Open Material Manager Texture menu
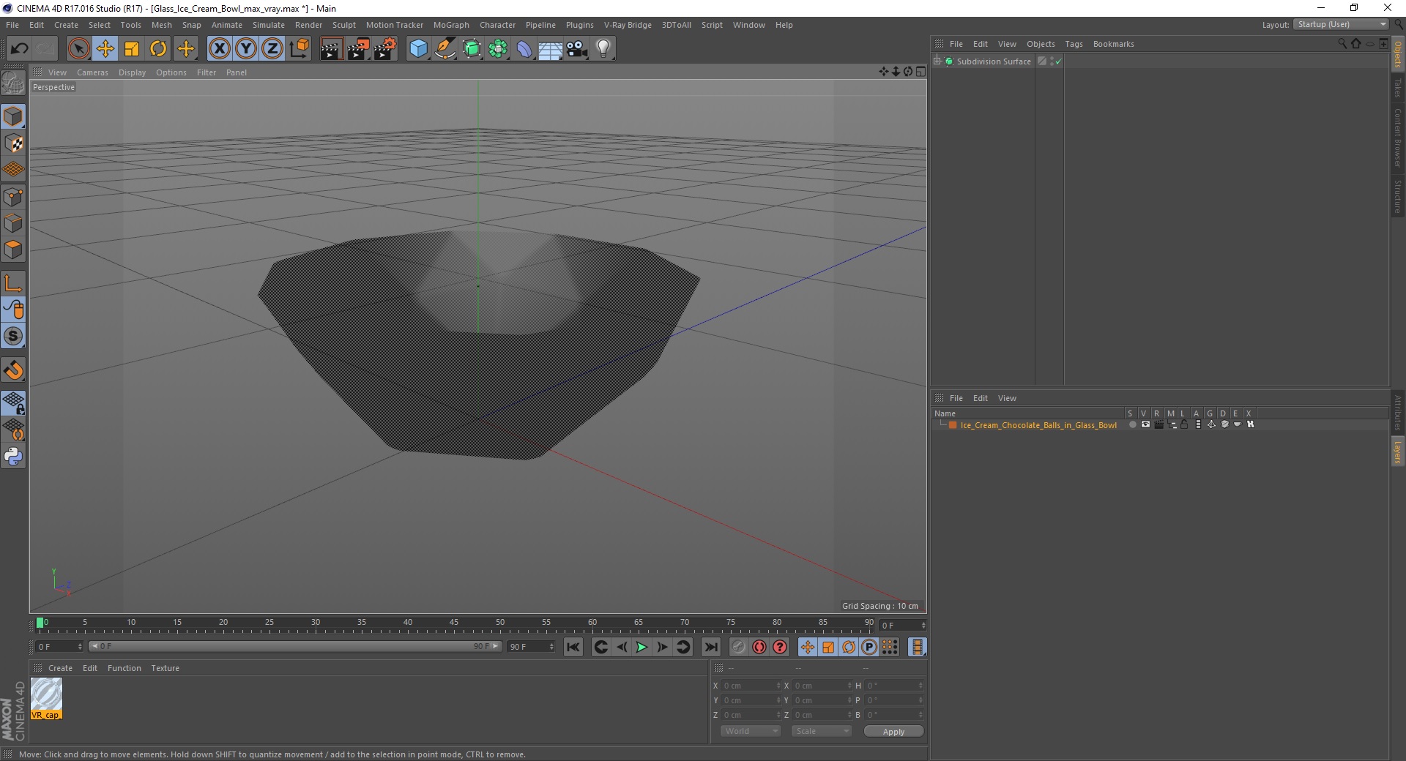The image size is (1406, 761). [165, 668]
